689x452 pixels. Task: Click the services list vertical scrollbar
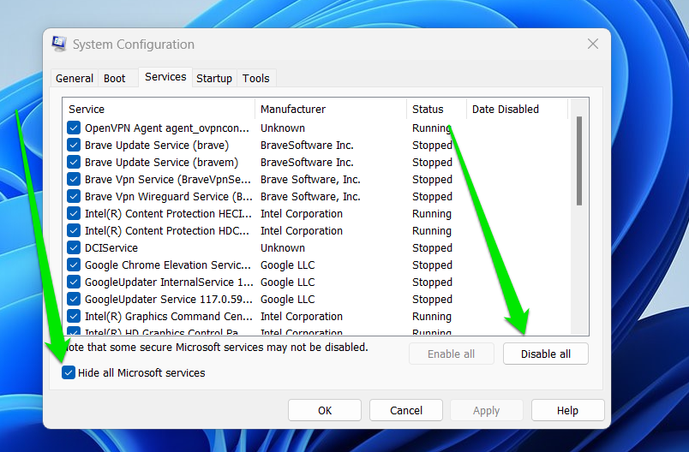tap(580, 161)
